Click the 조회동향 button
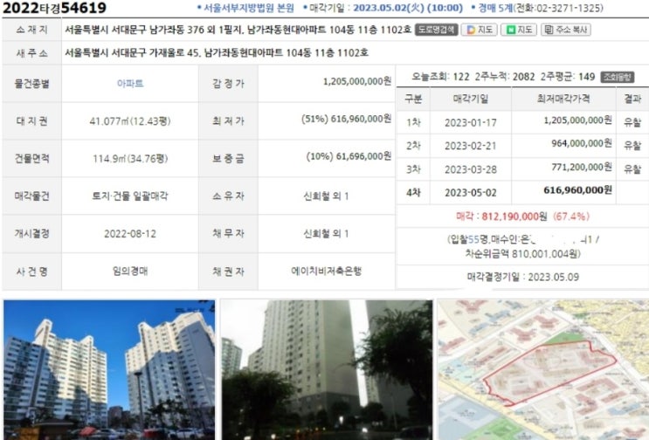The image size is (649, 440). coord(618,77)
